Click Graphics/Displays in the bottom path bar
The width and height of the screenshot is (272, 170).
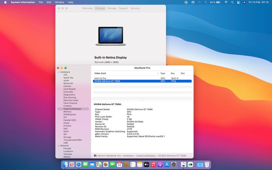(146, 156)
